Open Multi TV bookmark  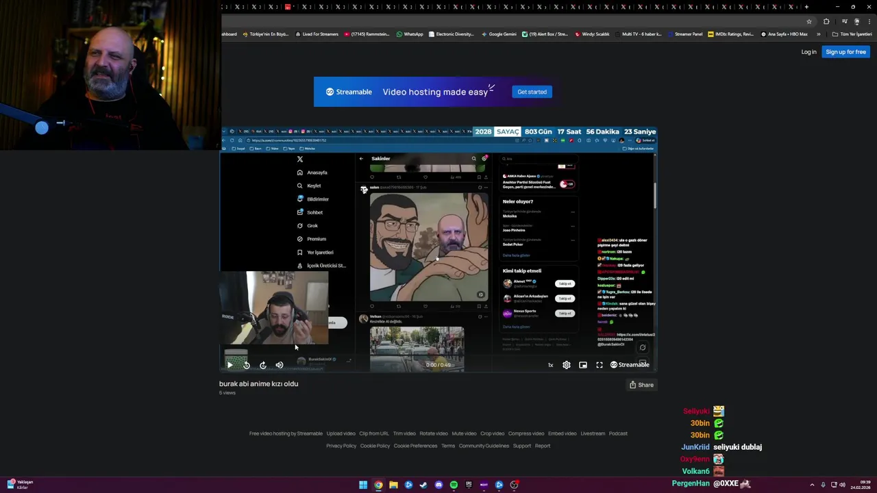coord(638,34)
